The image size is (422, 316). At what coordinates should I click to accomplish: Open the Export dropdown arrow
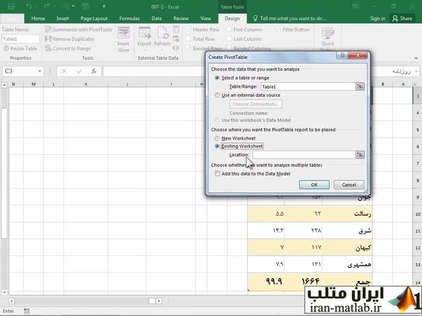click(x=144, y=50)
